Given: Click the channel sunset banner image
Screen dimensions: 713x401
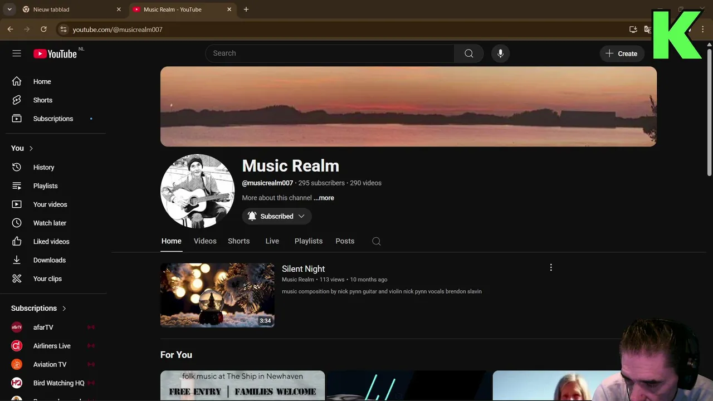Looking at the screenshot, I should tap(408, 106).
